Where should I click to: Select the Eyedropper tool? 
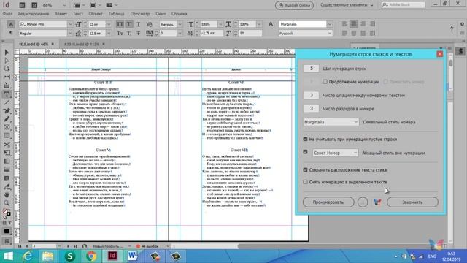[7, 187]
